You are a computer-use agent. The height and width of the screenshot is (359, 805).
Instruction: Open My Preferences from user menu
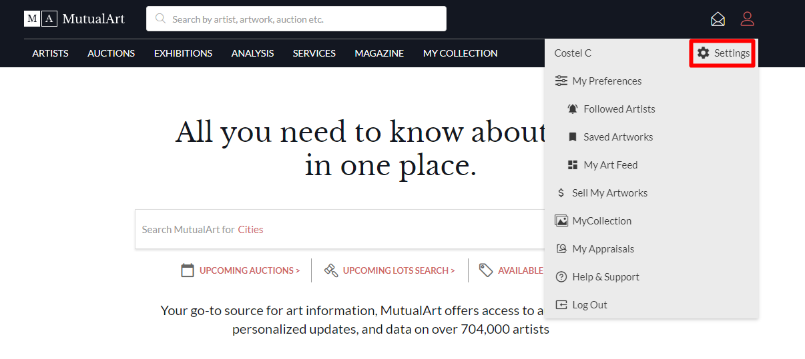(x=606, y=81)
